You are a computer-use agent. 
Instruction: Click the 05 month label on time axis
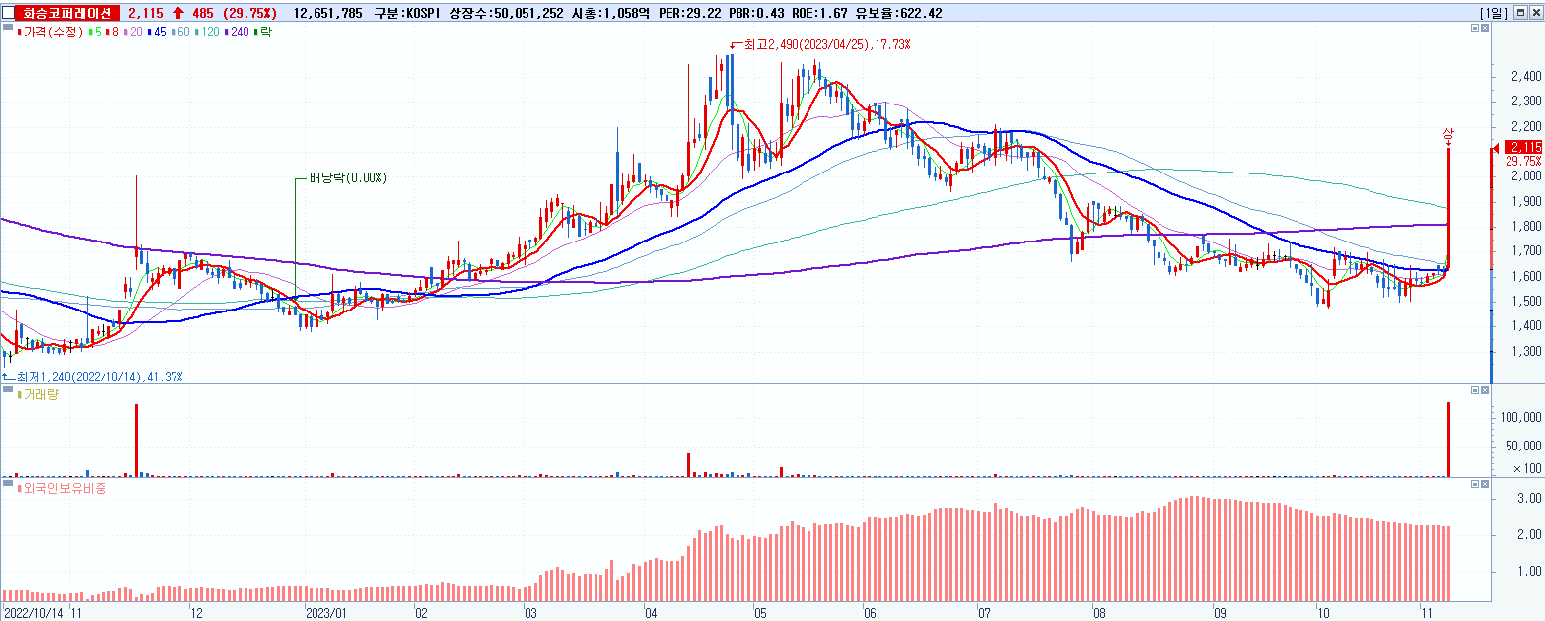pos(759,611)
